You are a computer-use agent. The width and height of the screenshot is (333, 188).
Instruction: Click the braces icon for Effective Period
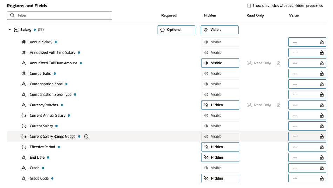pyautogui.click(x=24, y=147)
